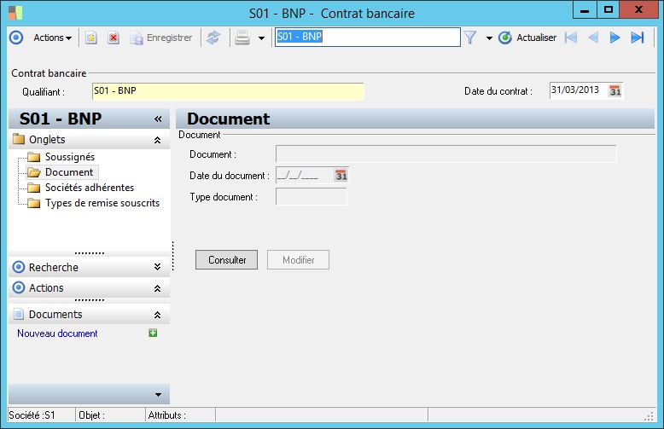Go to previous record arrow
Screen dimensions: 664x429
click(593, 38)
